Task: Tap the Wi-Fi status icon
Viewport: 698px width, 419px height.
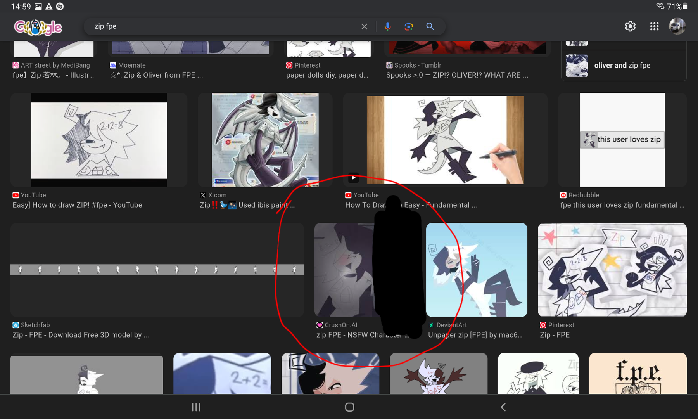Action: 660,6
